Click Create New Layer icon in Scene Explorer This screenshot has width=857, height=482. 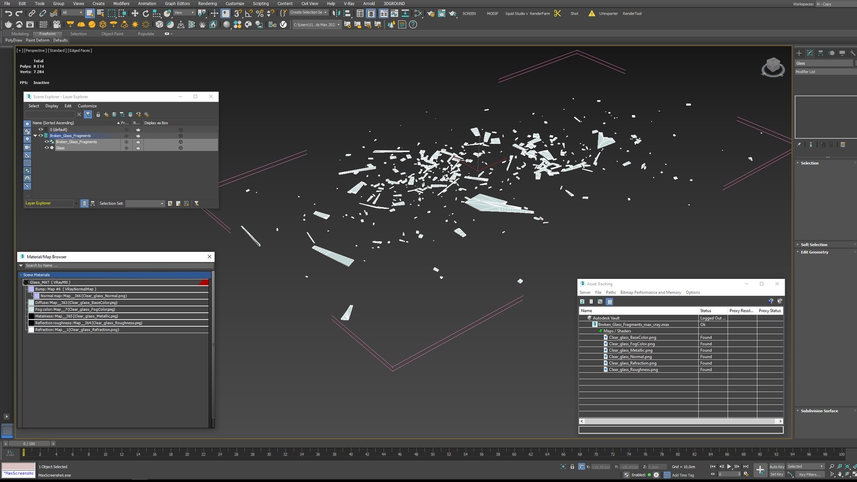click(x=106, y=115)
